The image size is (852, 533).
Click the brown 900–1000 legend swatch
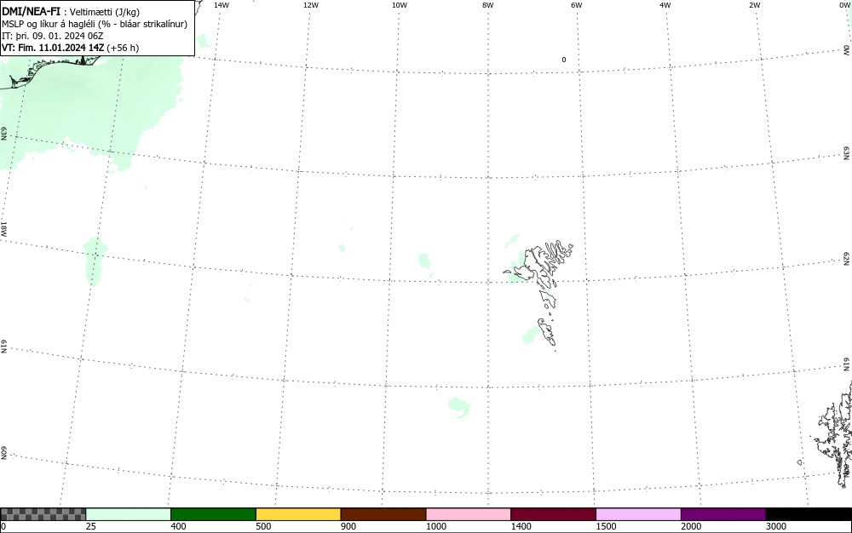tap(383, 514)
